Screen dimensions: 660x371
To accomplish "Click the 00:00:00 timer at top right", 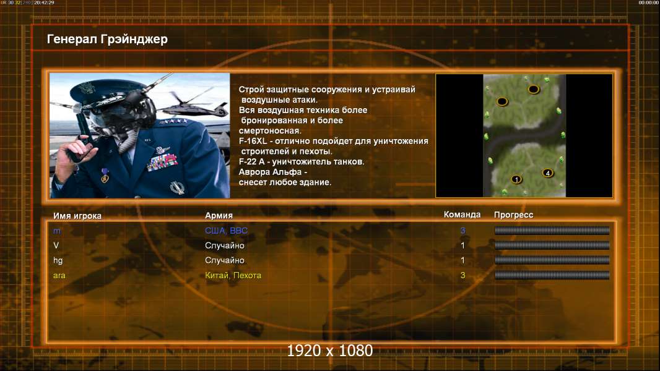I will point(649,2).
